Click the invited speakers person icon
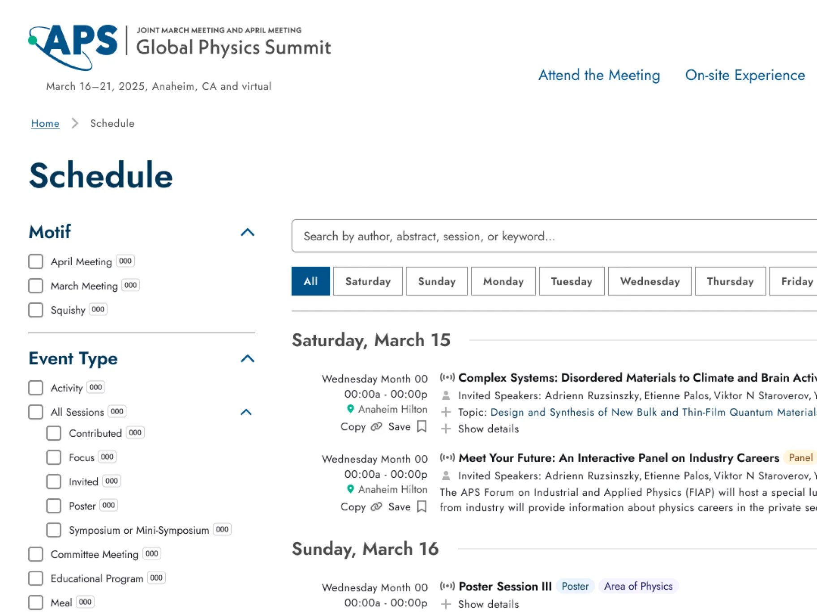The width and height of the screenshot is (817, 612). [x=446, y=395]
